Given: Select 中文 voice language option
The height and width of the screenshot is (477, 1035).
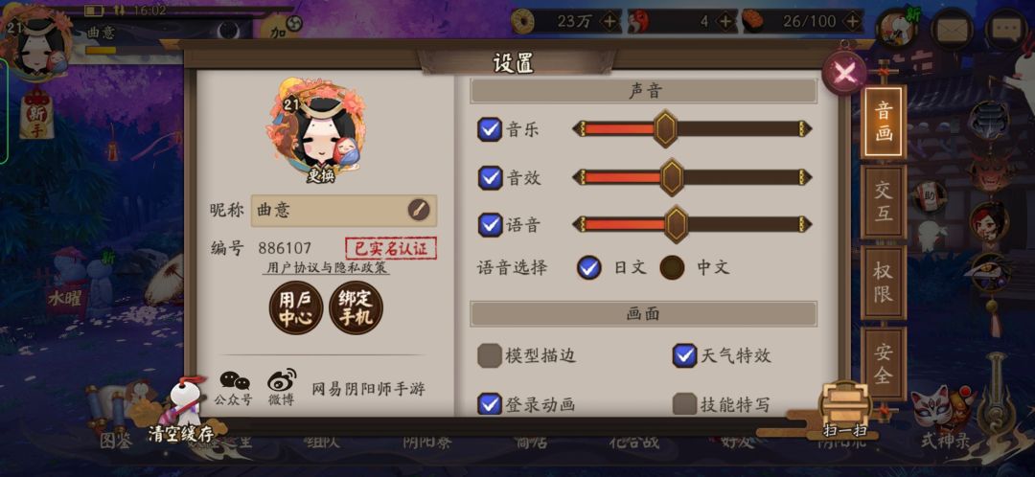Looking at the screenshot, I should pos(672,267).
